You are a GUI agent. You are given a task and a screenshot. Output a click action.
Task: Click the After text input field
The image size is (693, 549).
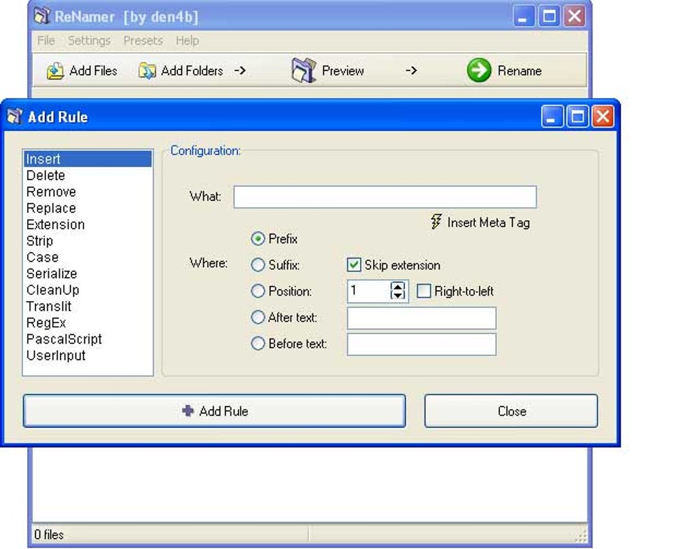point(422,318)
